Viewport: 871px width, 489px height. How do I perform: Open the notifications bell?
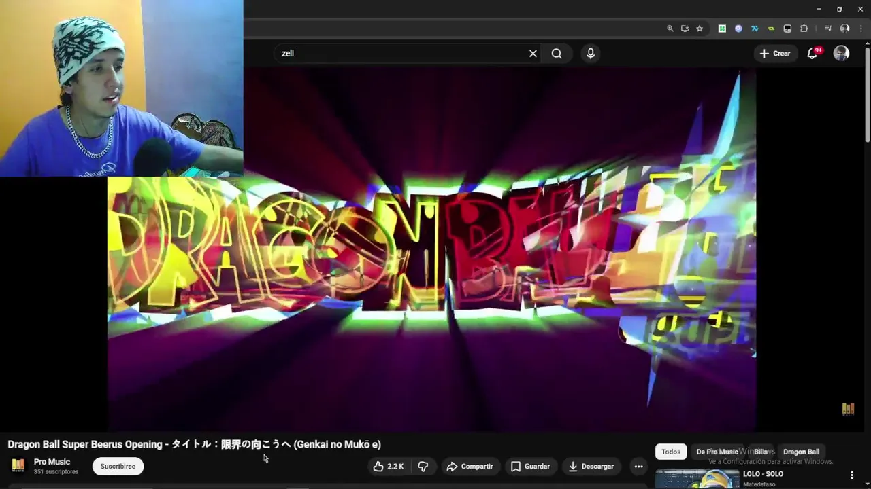pos(812,54)
